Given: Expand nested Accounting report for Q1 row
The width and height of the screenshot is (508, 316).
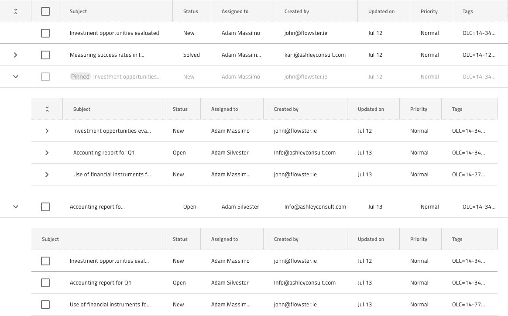Looking at the screenshot, I should 47,153.
